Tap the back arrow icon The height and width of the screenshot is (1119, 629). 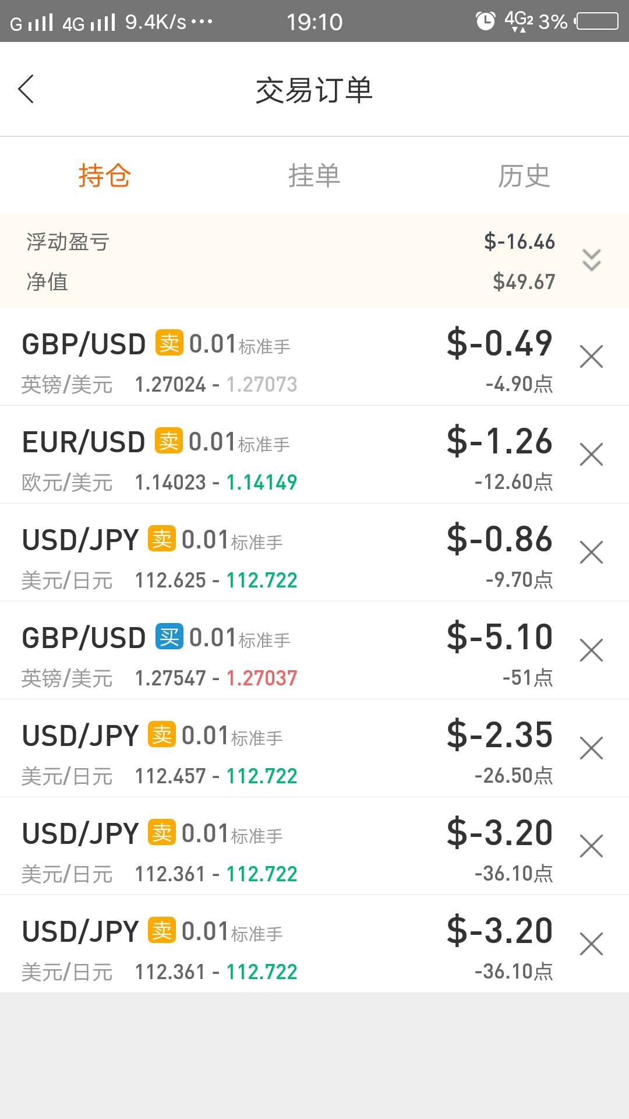[26, 89]
